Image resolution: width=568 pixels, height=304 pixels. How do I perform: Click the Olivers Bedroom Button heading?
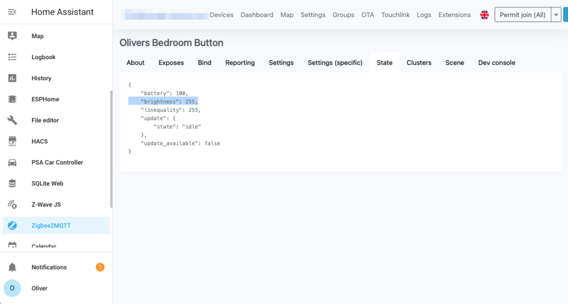pyautogui.click(x=171, y=43)
